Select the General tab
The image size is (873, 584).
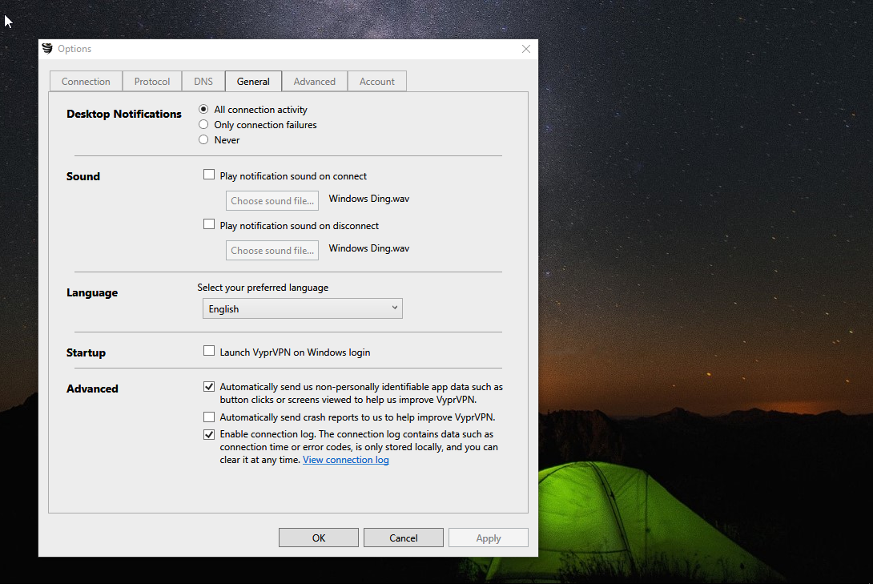253,81
